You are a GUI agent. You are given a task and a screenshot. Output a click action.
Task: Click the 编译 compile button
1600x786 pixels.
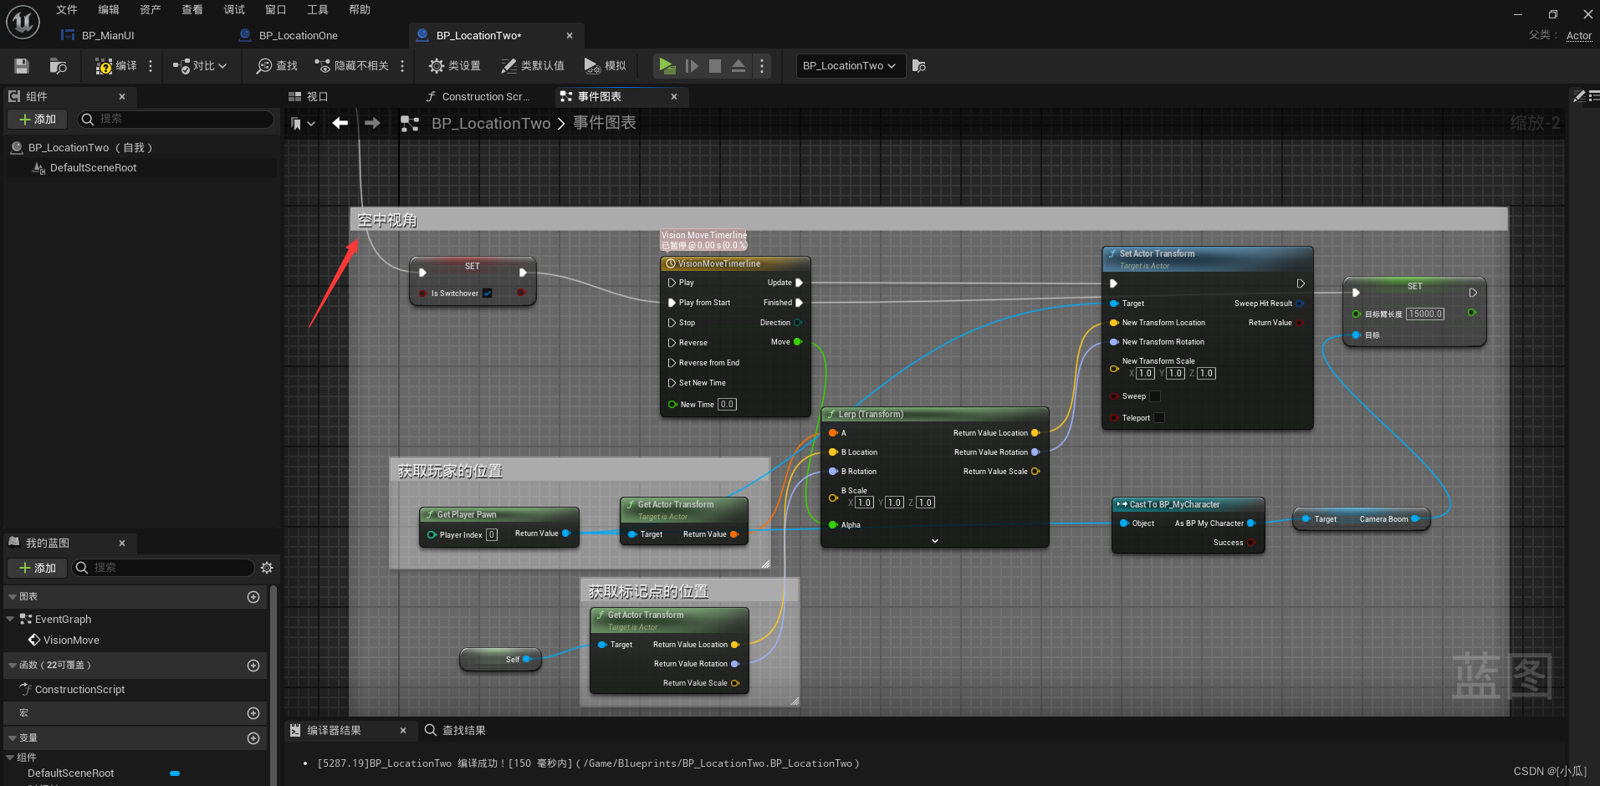point(115,66)
